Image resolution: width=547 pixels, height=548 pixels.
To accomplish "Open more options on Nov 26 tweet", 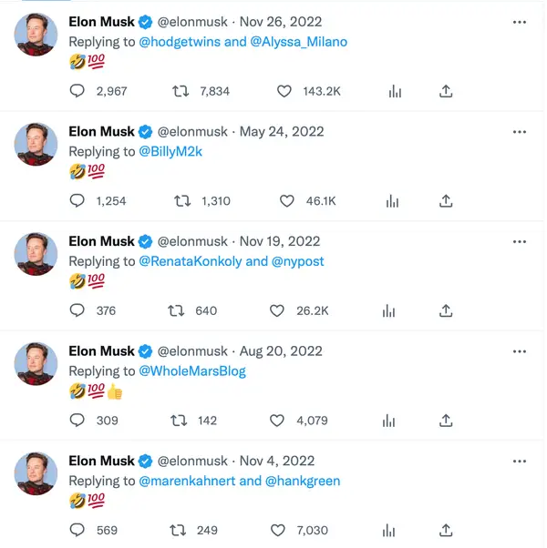I will [x=520, y=22].
